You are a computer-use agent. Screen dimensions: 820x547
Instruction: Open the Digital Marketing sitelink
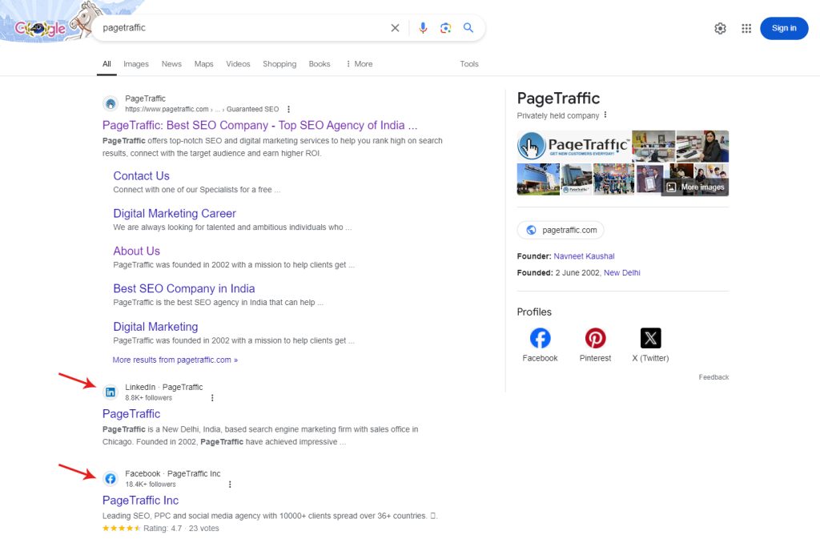(x=156, y=327)
